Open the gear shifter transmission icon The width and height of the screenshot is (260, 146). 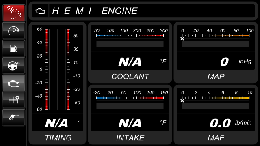[x=14, y=100]
